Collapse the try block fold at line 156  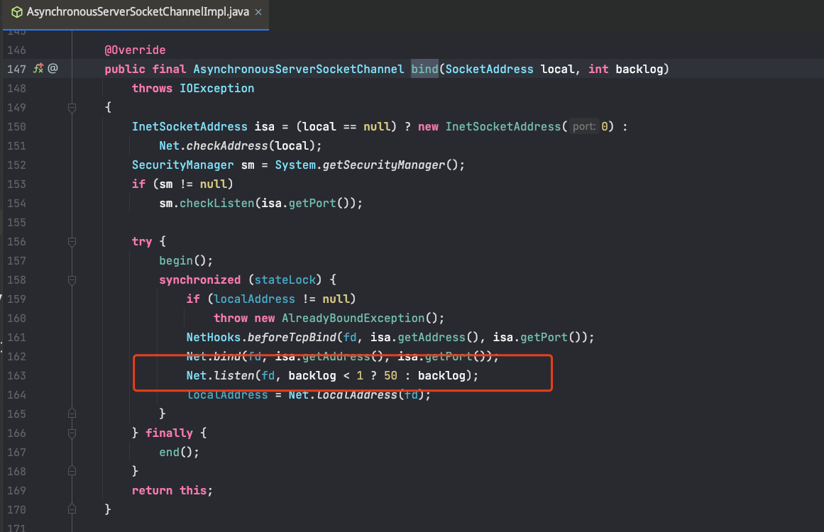[x=72, y=242]
